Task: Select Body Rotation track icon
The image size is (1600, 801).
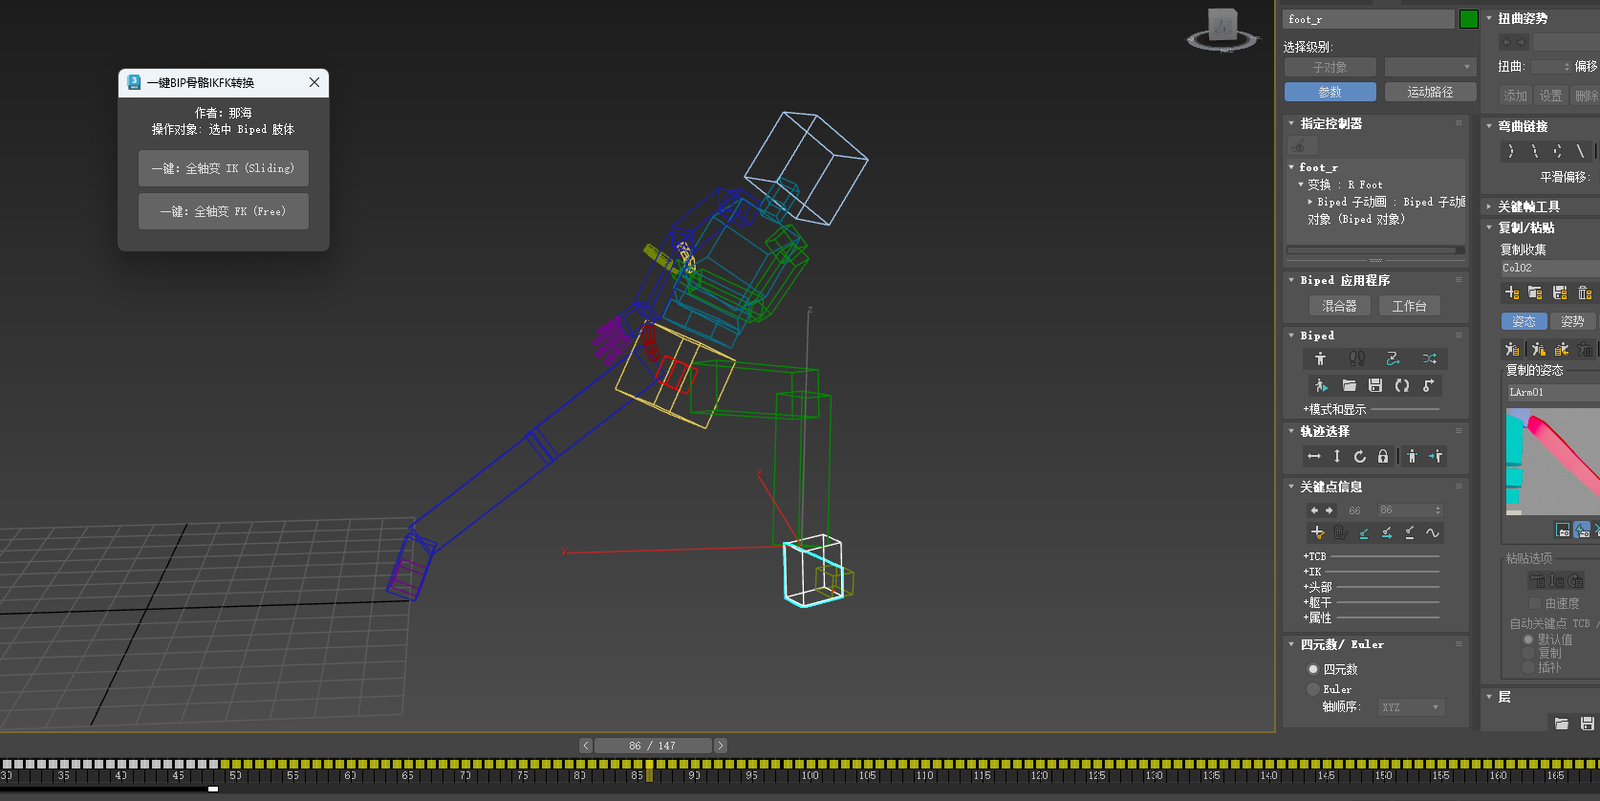Action: click(1360, 456)
